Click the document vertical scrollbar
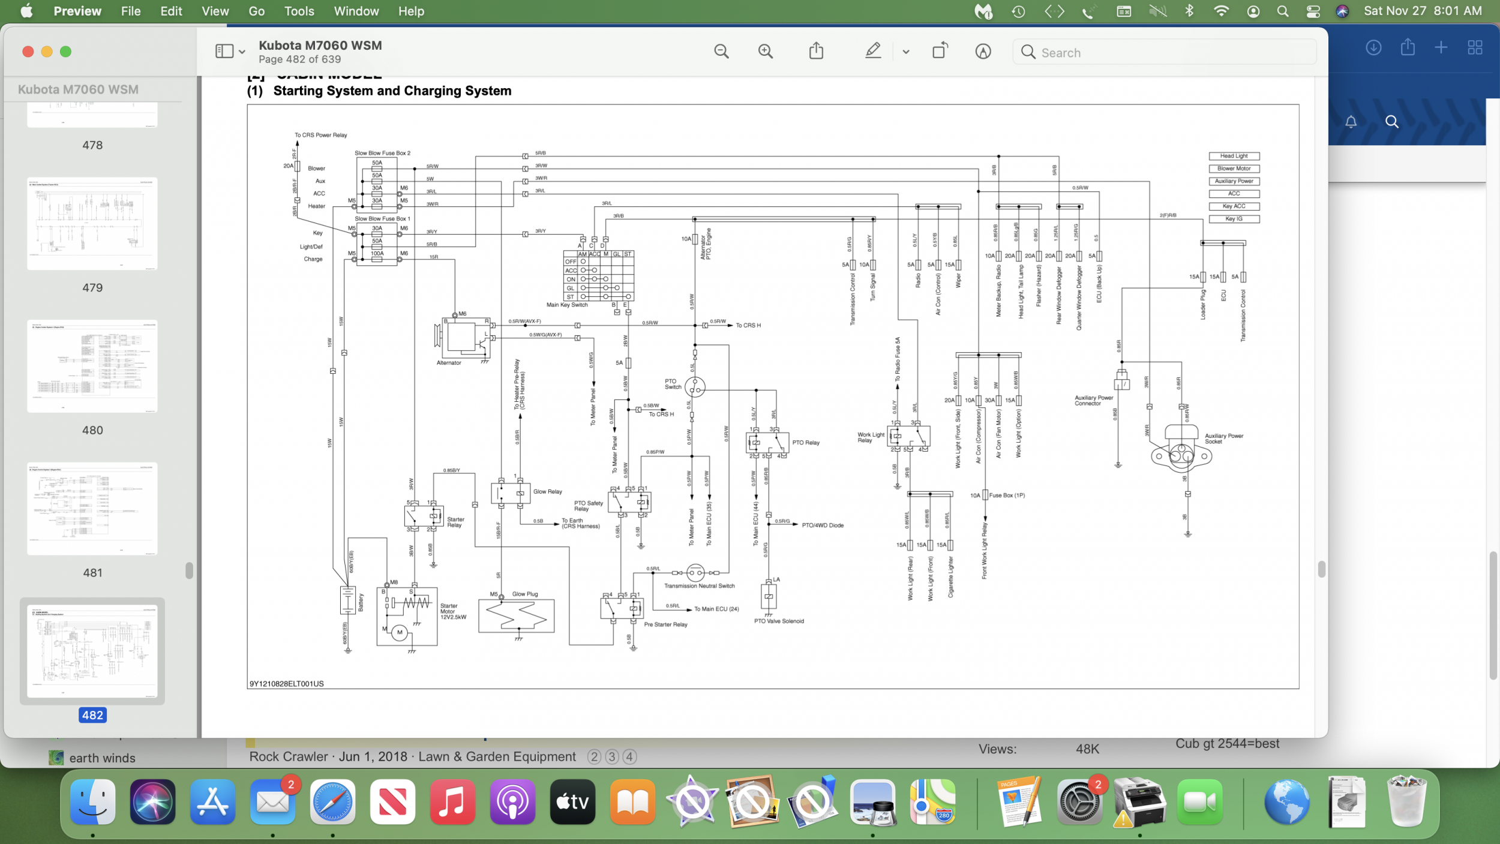1500x844 pixels. 1321,569
